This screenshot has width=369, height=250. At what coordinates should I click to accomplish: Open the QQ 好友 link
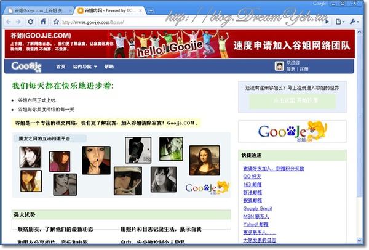tap(252, 177)
